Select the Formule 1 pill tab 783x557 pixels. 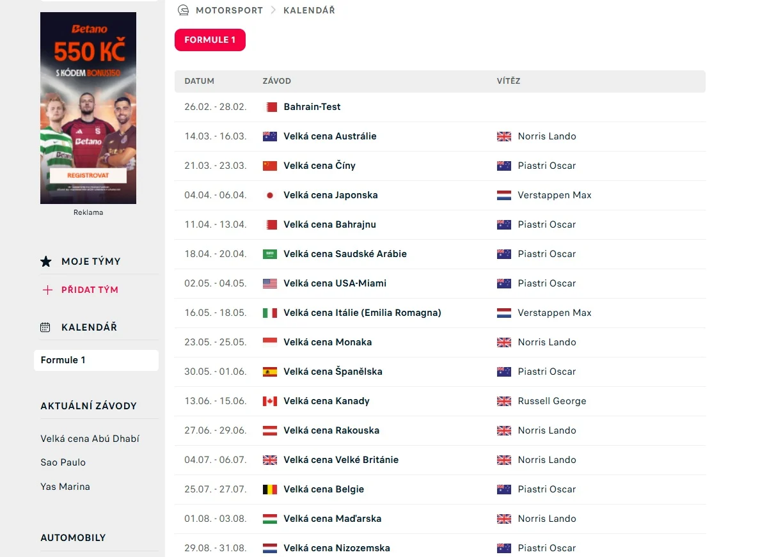(x=210, y=40)
